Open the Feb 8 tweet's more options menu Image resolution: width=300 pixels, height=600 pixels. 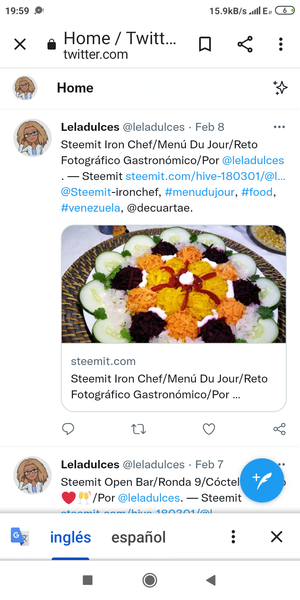[279, 127]
